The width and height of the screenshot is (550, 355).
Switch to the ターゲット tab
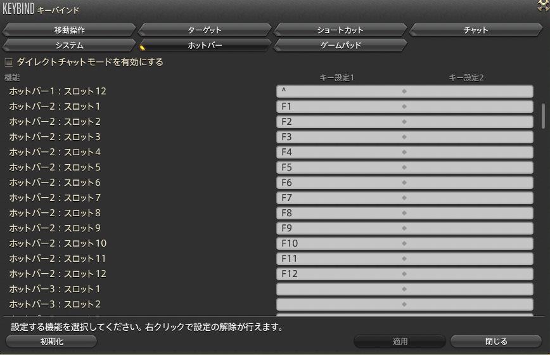pos(205,30)
